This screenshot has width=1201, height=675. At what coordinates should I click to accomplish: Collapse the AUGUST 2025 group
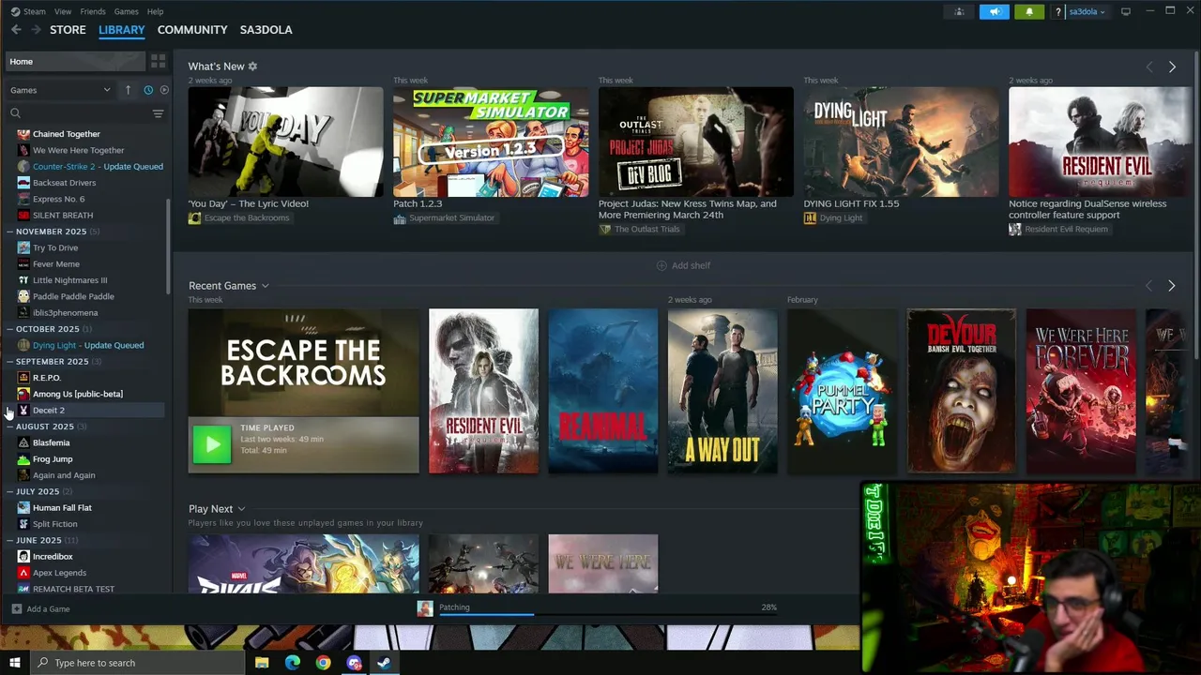click(x=9, y=427)
